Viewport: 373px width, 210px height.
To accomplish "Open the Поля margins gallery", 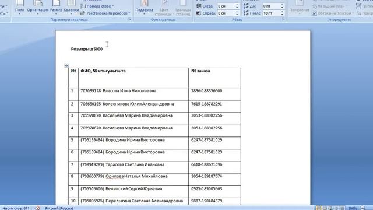I will click(x=19, y=7).
